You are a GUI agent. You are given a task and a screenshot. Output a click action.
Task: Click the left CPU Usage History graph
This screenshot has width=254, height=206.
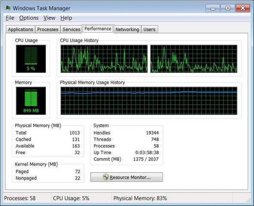click(104, 59)
